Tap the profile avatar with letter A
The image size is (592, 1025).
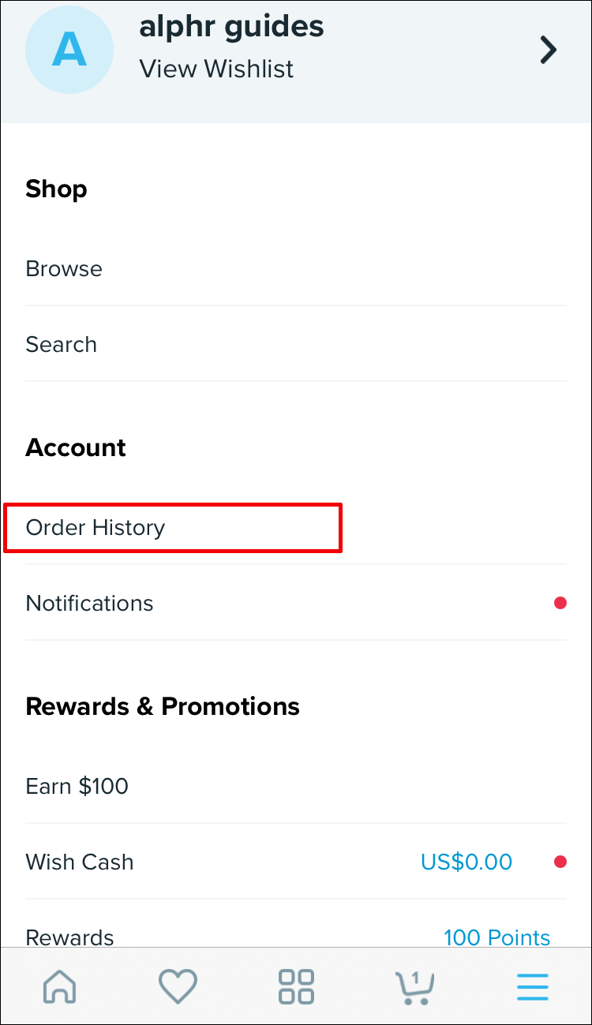[69, 49]
